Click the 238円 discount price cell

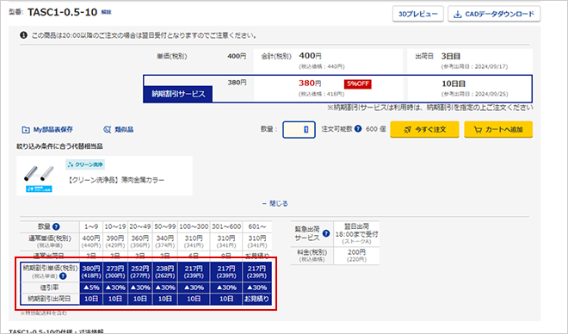click(165, 272)
